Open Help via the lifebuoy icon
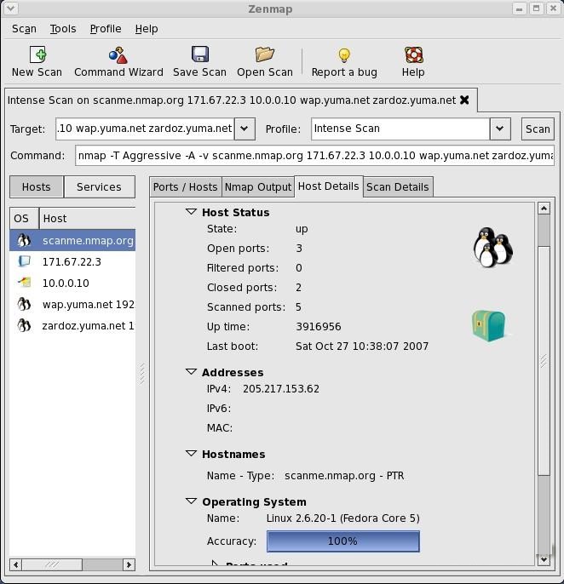Screen dimensions: 564x584 [413, 56]
